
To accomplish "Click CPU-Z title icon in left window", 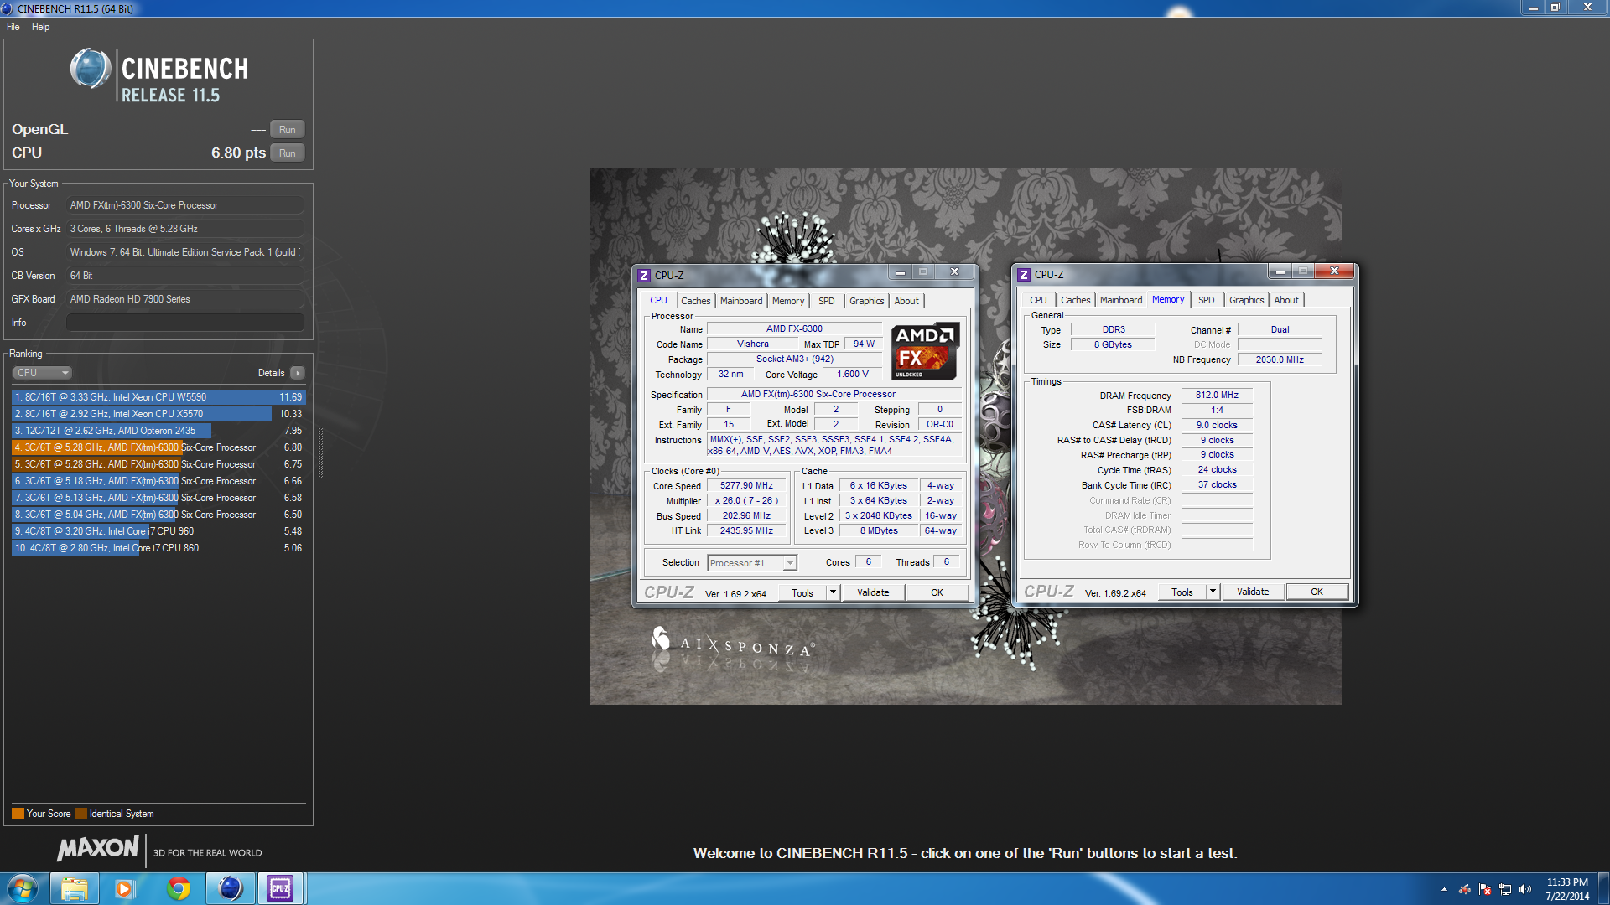I will (644, 275).
